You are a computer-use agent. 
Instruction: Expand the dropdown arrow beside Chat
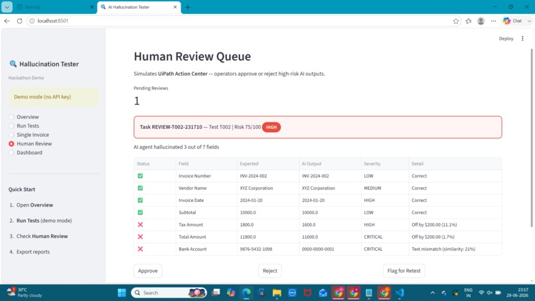coord(529,21)
